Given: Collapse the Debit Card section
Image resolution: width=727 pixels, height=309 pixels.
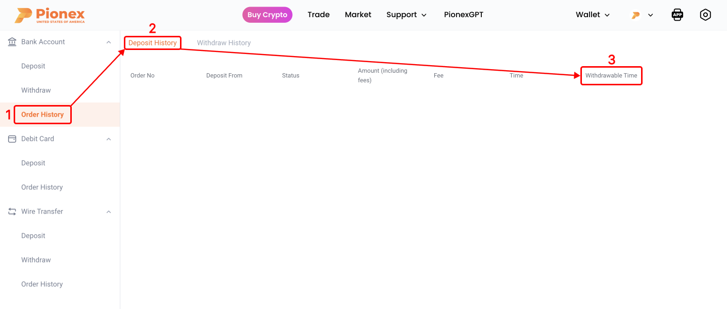Looking at the screenshot, I should (x=108, y=138).
